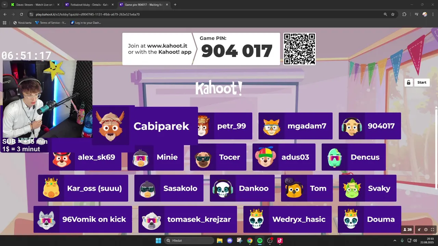Open the Windows Start menu

[x=158, y=241]
